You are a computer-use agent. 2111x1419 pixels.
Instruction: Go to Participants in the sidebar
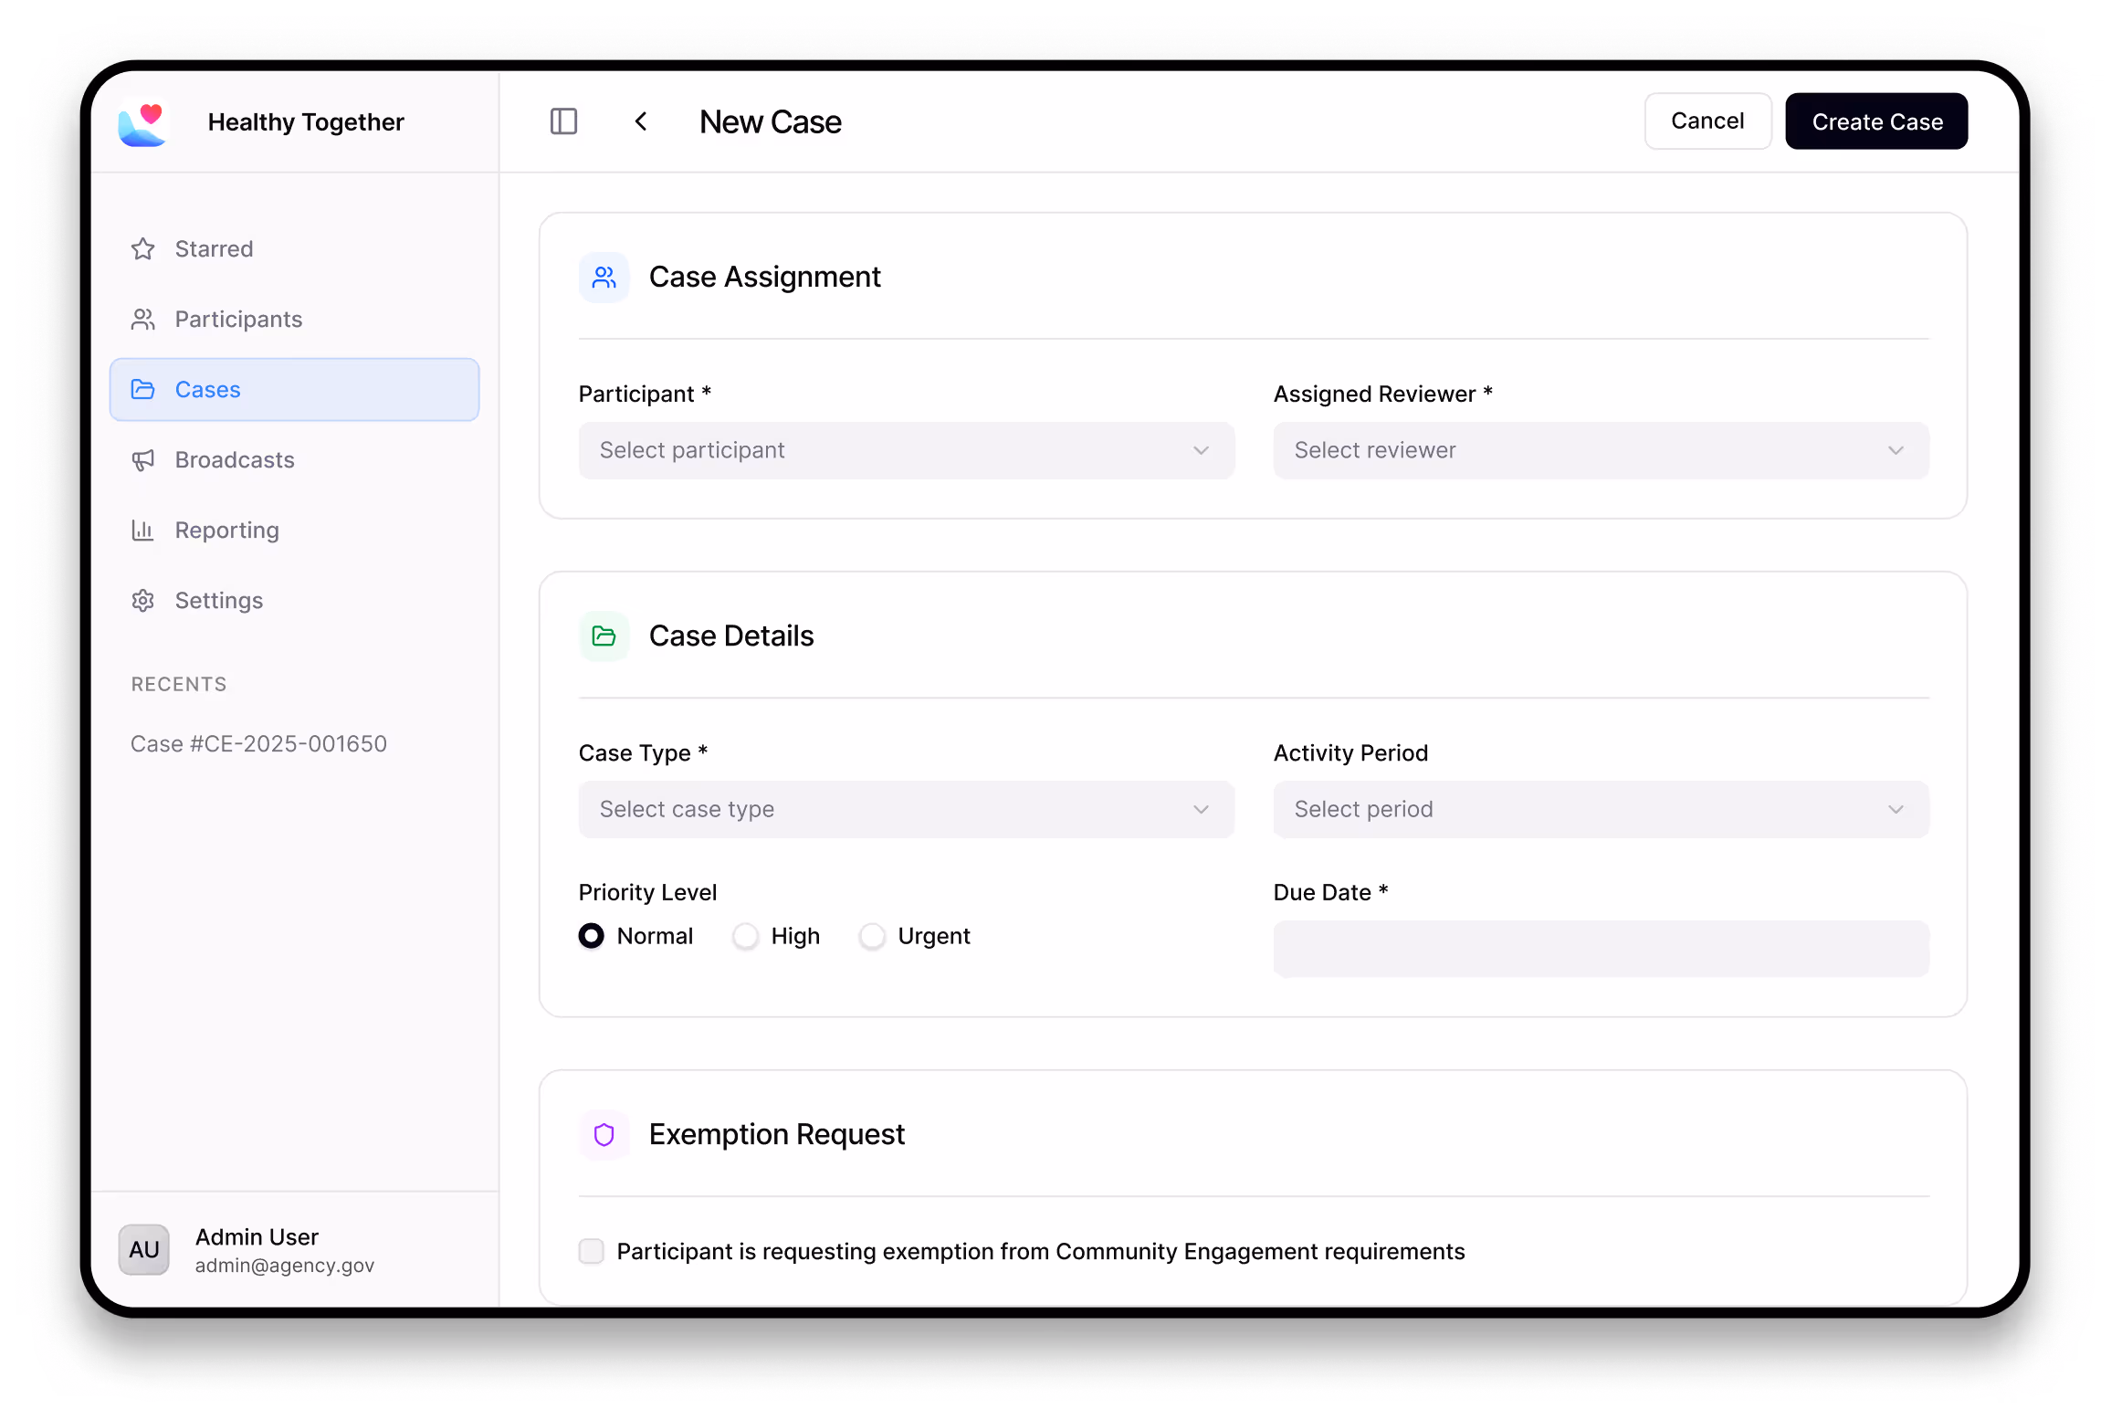238,320
